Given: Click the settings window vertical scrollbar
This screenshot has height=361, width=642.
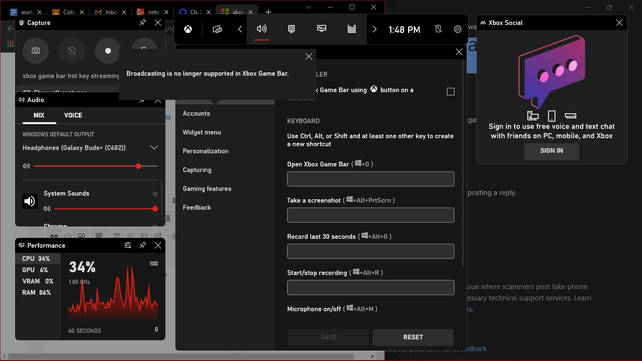Looking at the screenshot, I should [463, 162].
